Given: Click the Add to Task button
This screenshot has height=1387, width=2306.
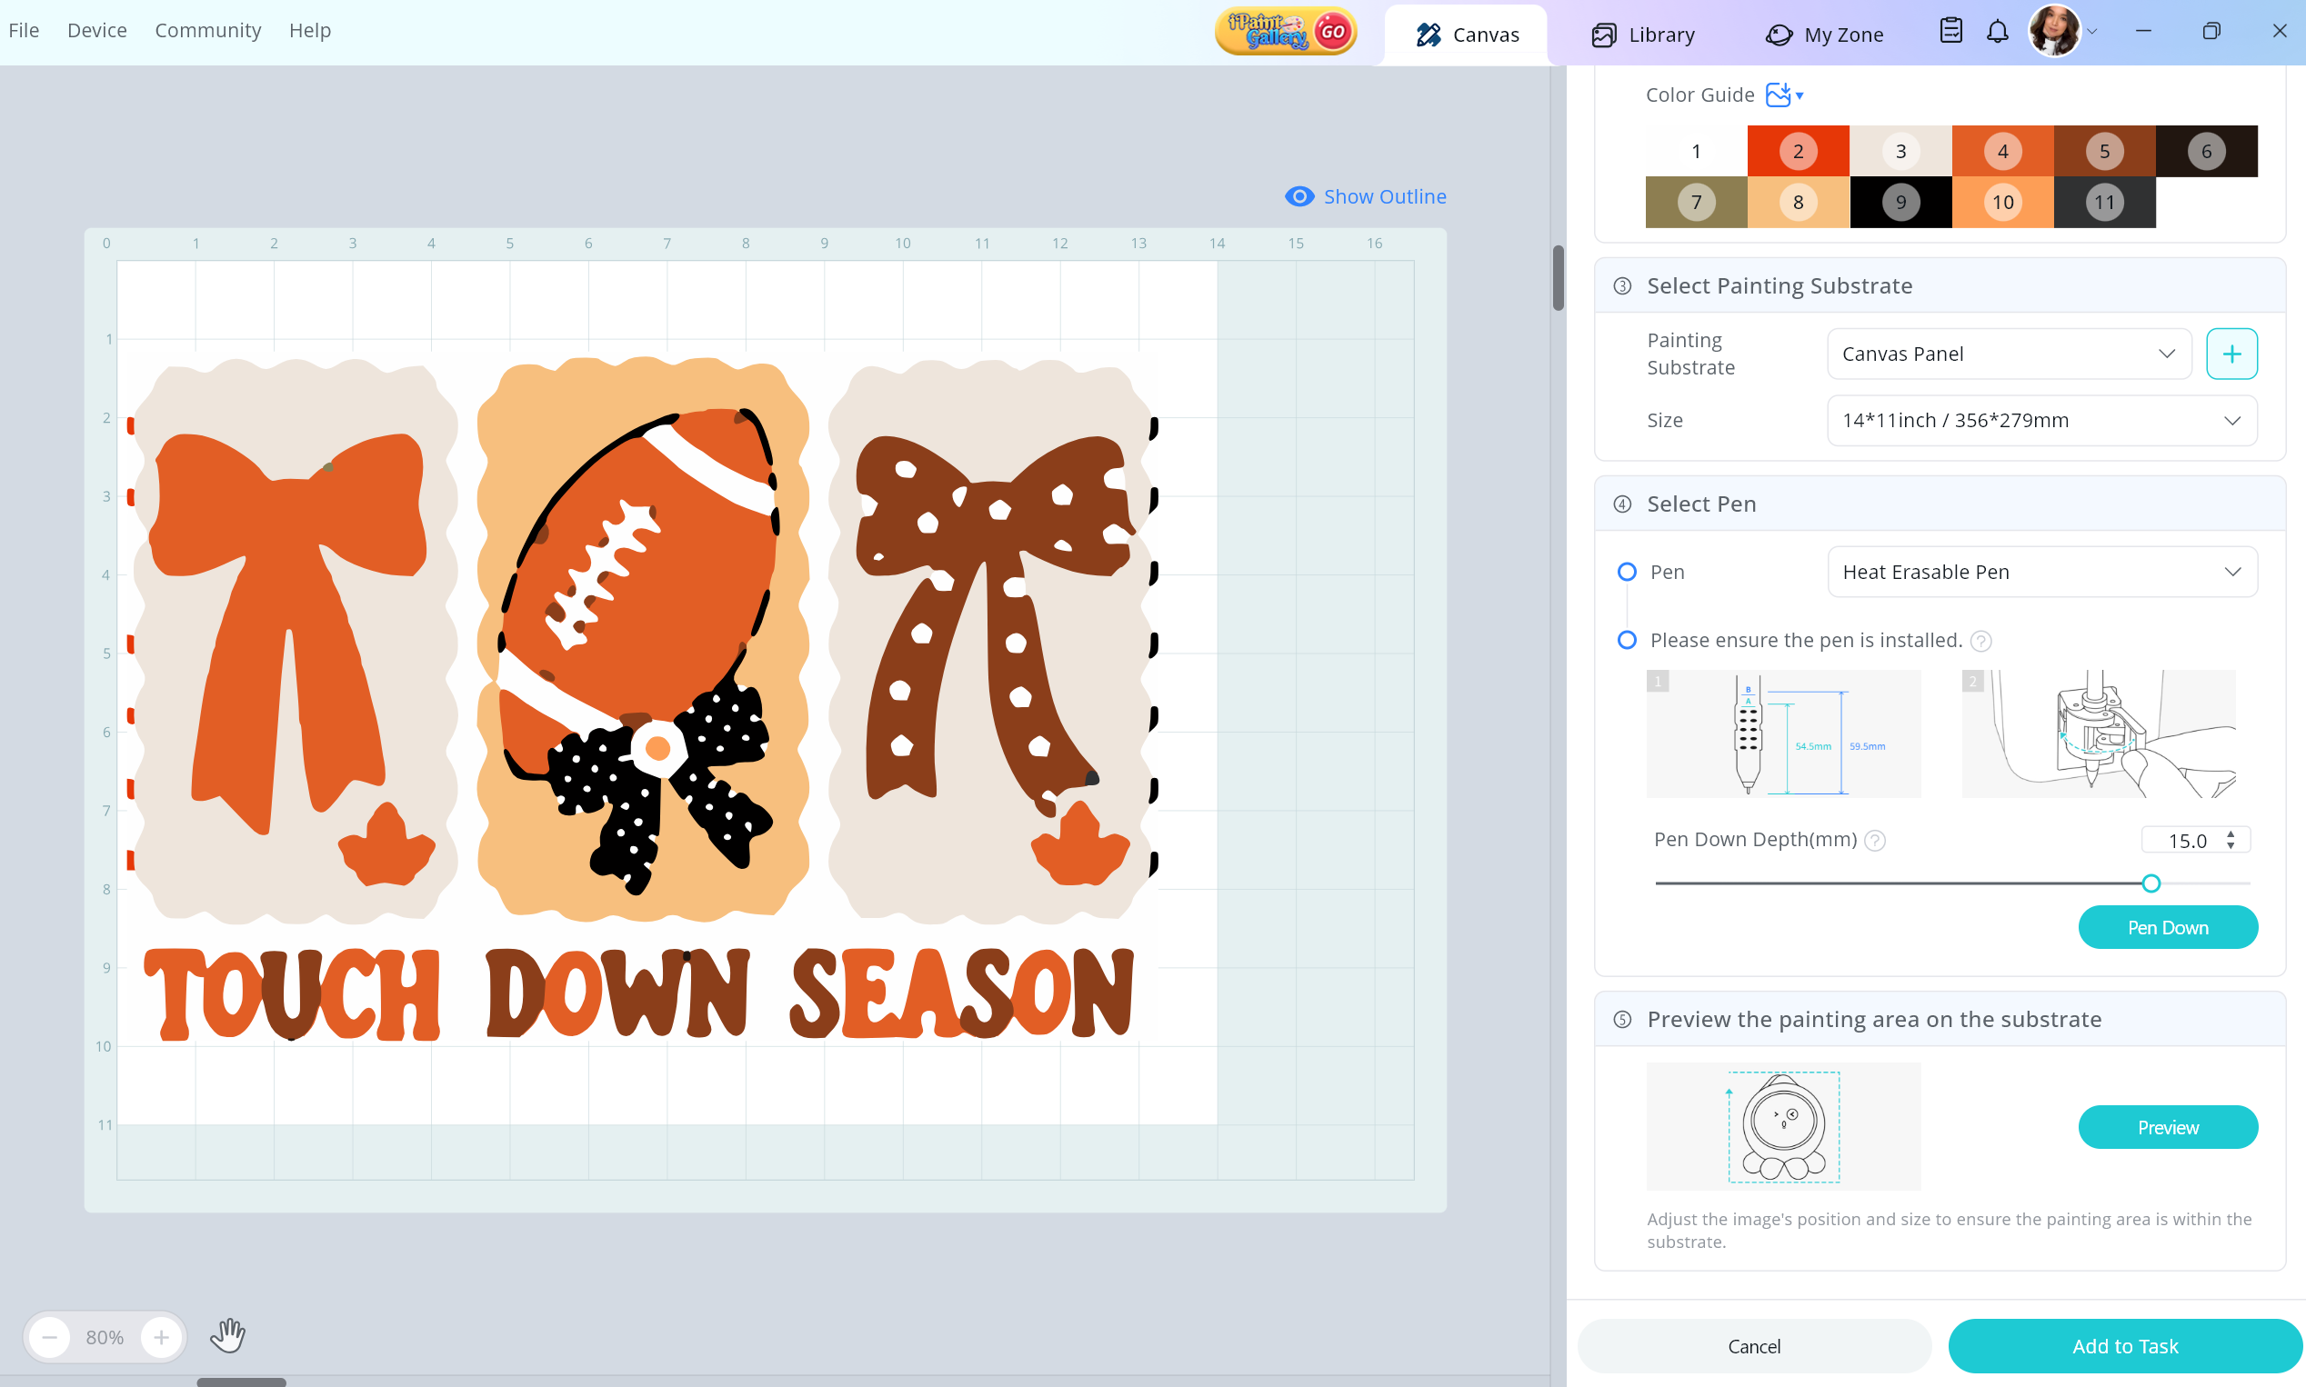Looking at the screenshot, I should pyautogui.click(x=2124, y=1346).
